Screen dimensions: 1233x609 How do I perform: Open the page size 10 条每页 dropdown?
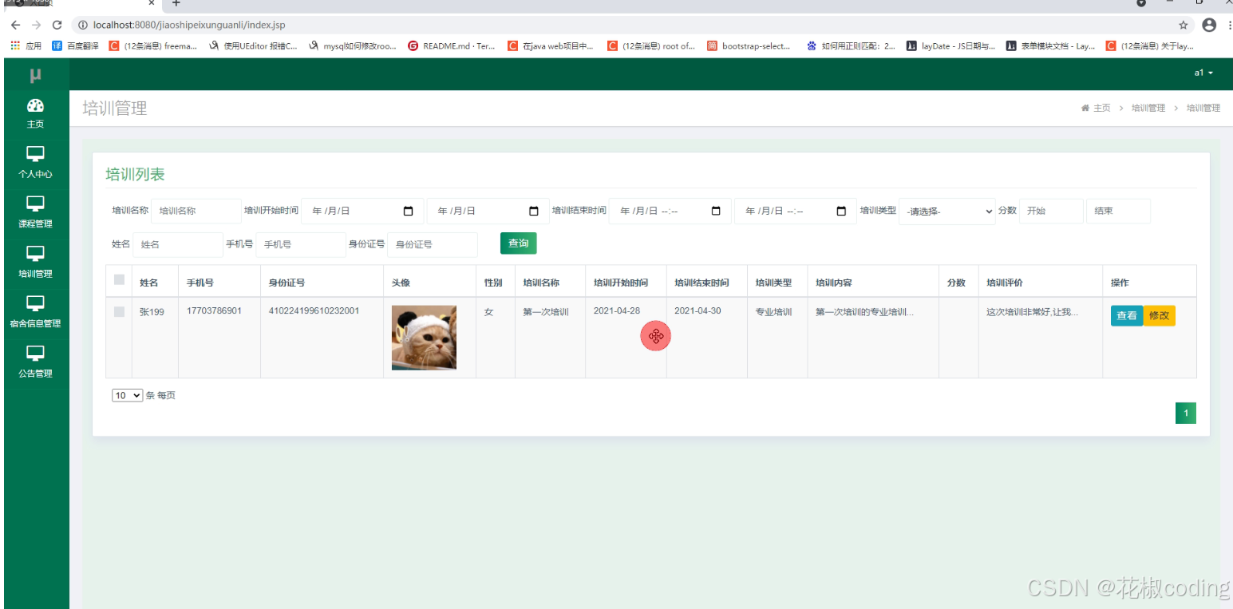click(127, 395)
